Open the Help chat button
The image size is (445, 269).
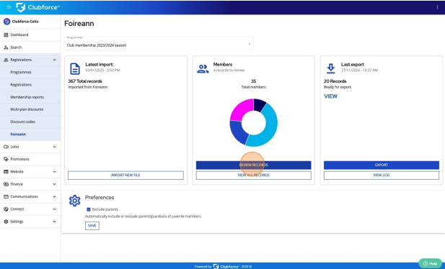[x=430, y=264]
